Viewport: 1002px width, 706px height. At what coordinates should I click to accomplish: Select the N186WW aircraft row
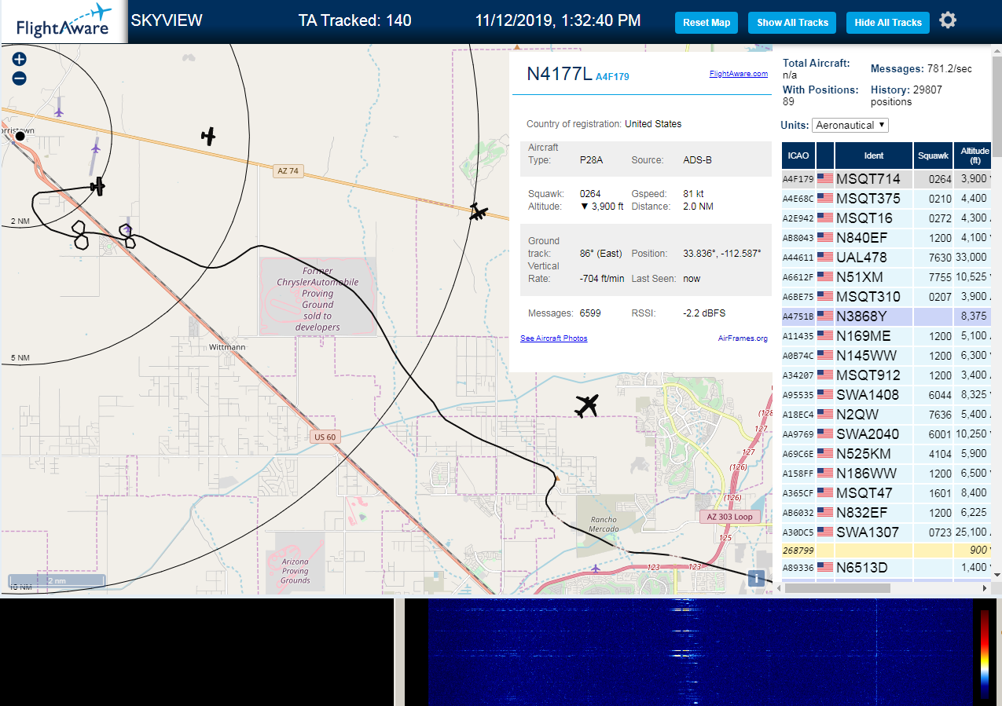pos(886,474)
